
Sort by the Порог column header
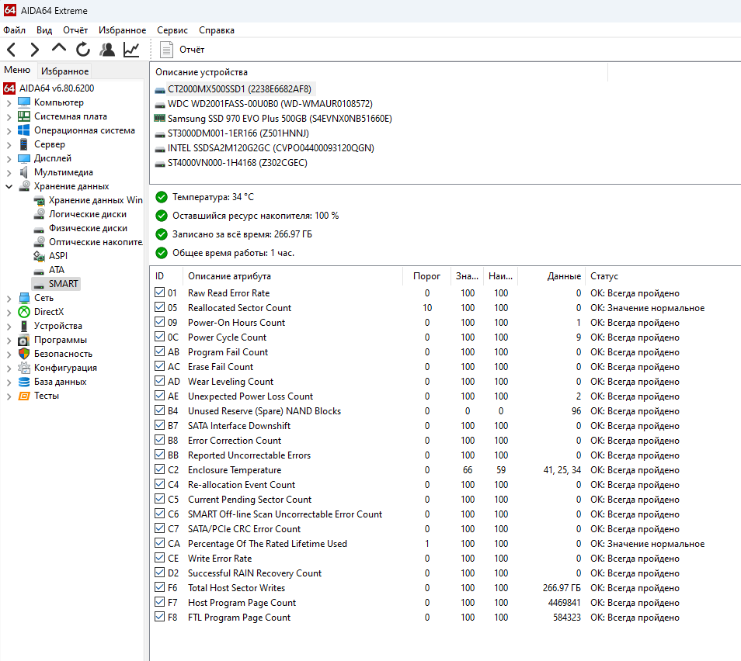tap(426, 276)
